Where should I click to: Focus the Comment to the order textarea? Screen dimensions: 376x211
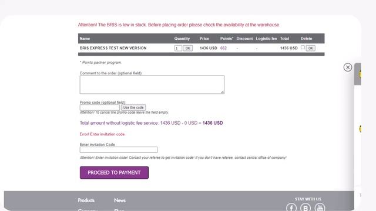(152, 84)
